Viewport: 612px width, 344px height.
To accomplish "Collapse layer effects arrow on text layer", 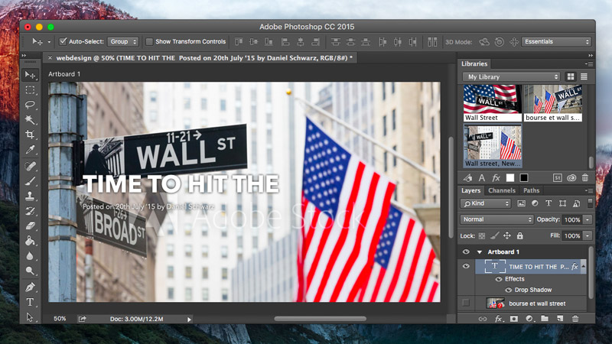I will coord(584,266).
